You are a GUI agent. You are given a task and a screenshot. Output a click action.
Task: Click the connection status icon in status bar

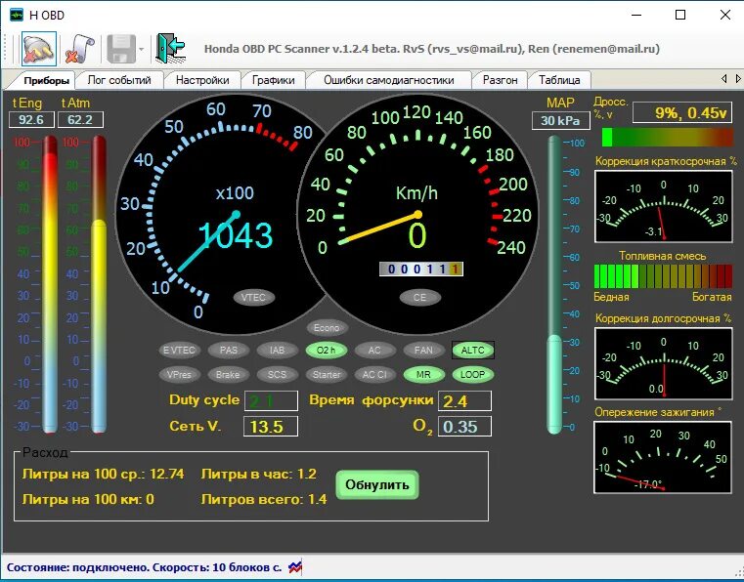[x=295, y=566]
